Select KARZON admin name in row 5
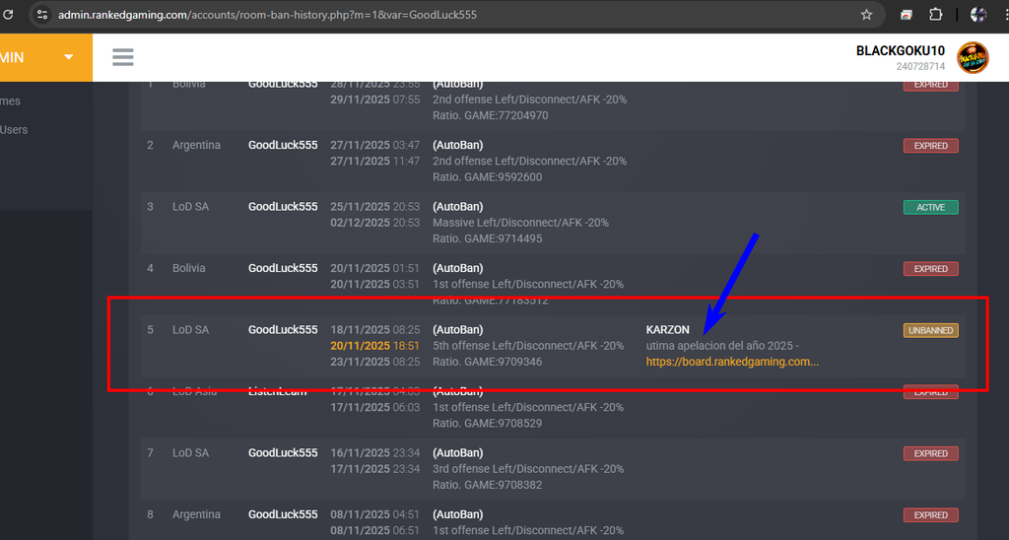Image resolution: width=1009 pixels, height=540 pixels. pyautogui.click(x=667, y=329)
